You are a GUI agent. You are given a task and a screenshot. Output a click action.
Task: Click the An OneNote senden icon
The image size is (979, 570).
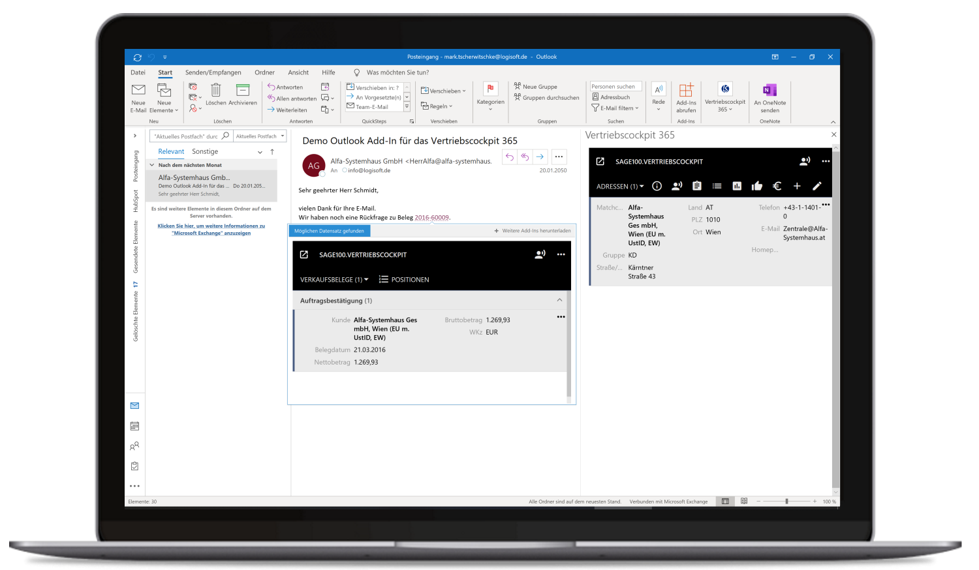(769, 90)
